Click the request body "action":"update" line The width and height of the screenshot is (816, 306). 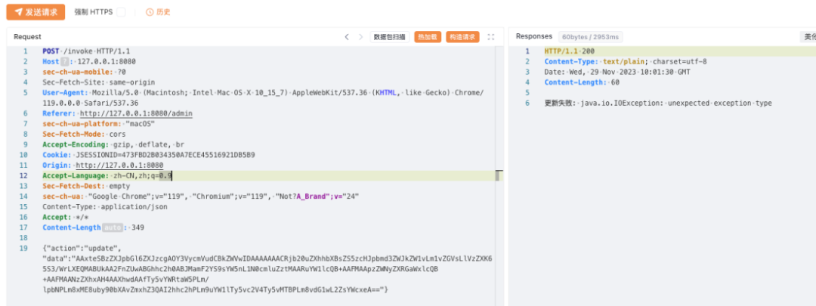(x=82, y=248)
